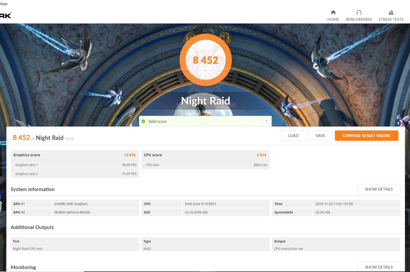410x272 pixels.
Task: Select the CPU test label
Action: click(152, 165)
